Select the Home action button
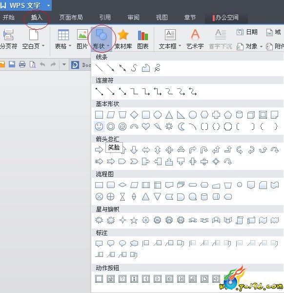 (x=111, y=279)
